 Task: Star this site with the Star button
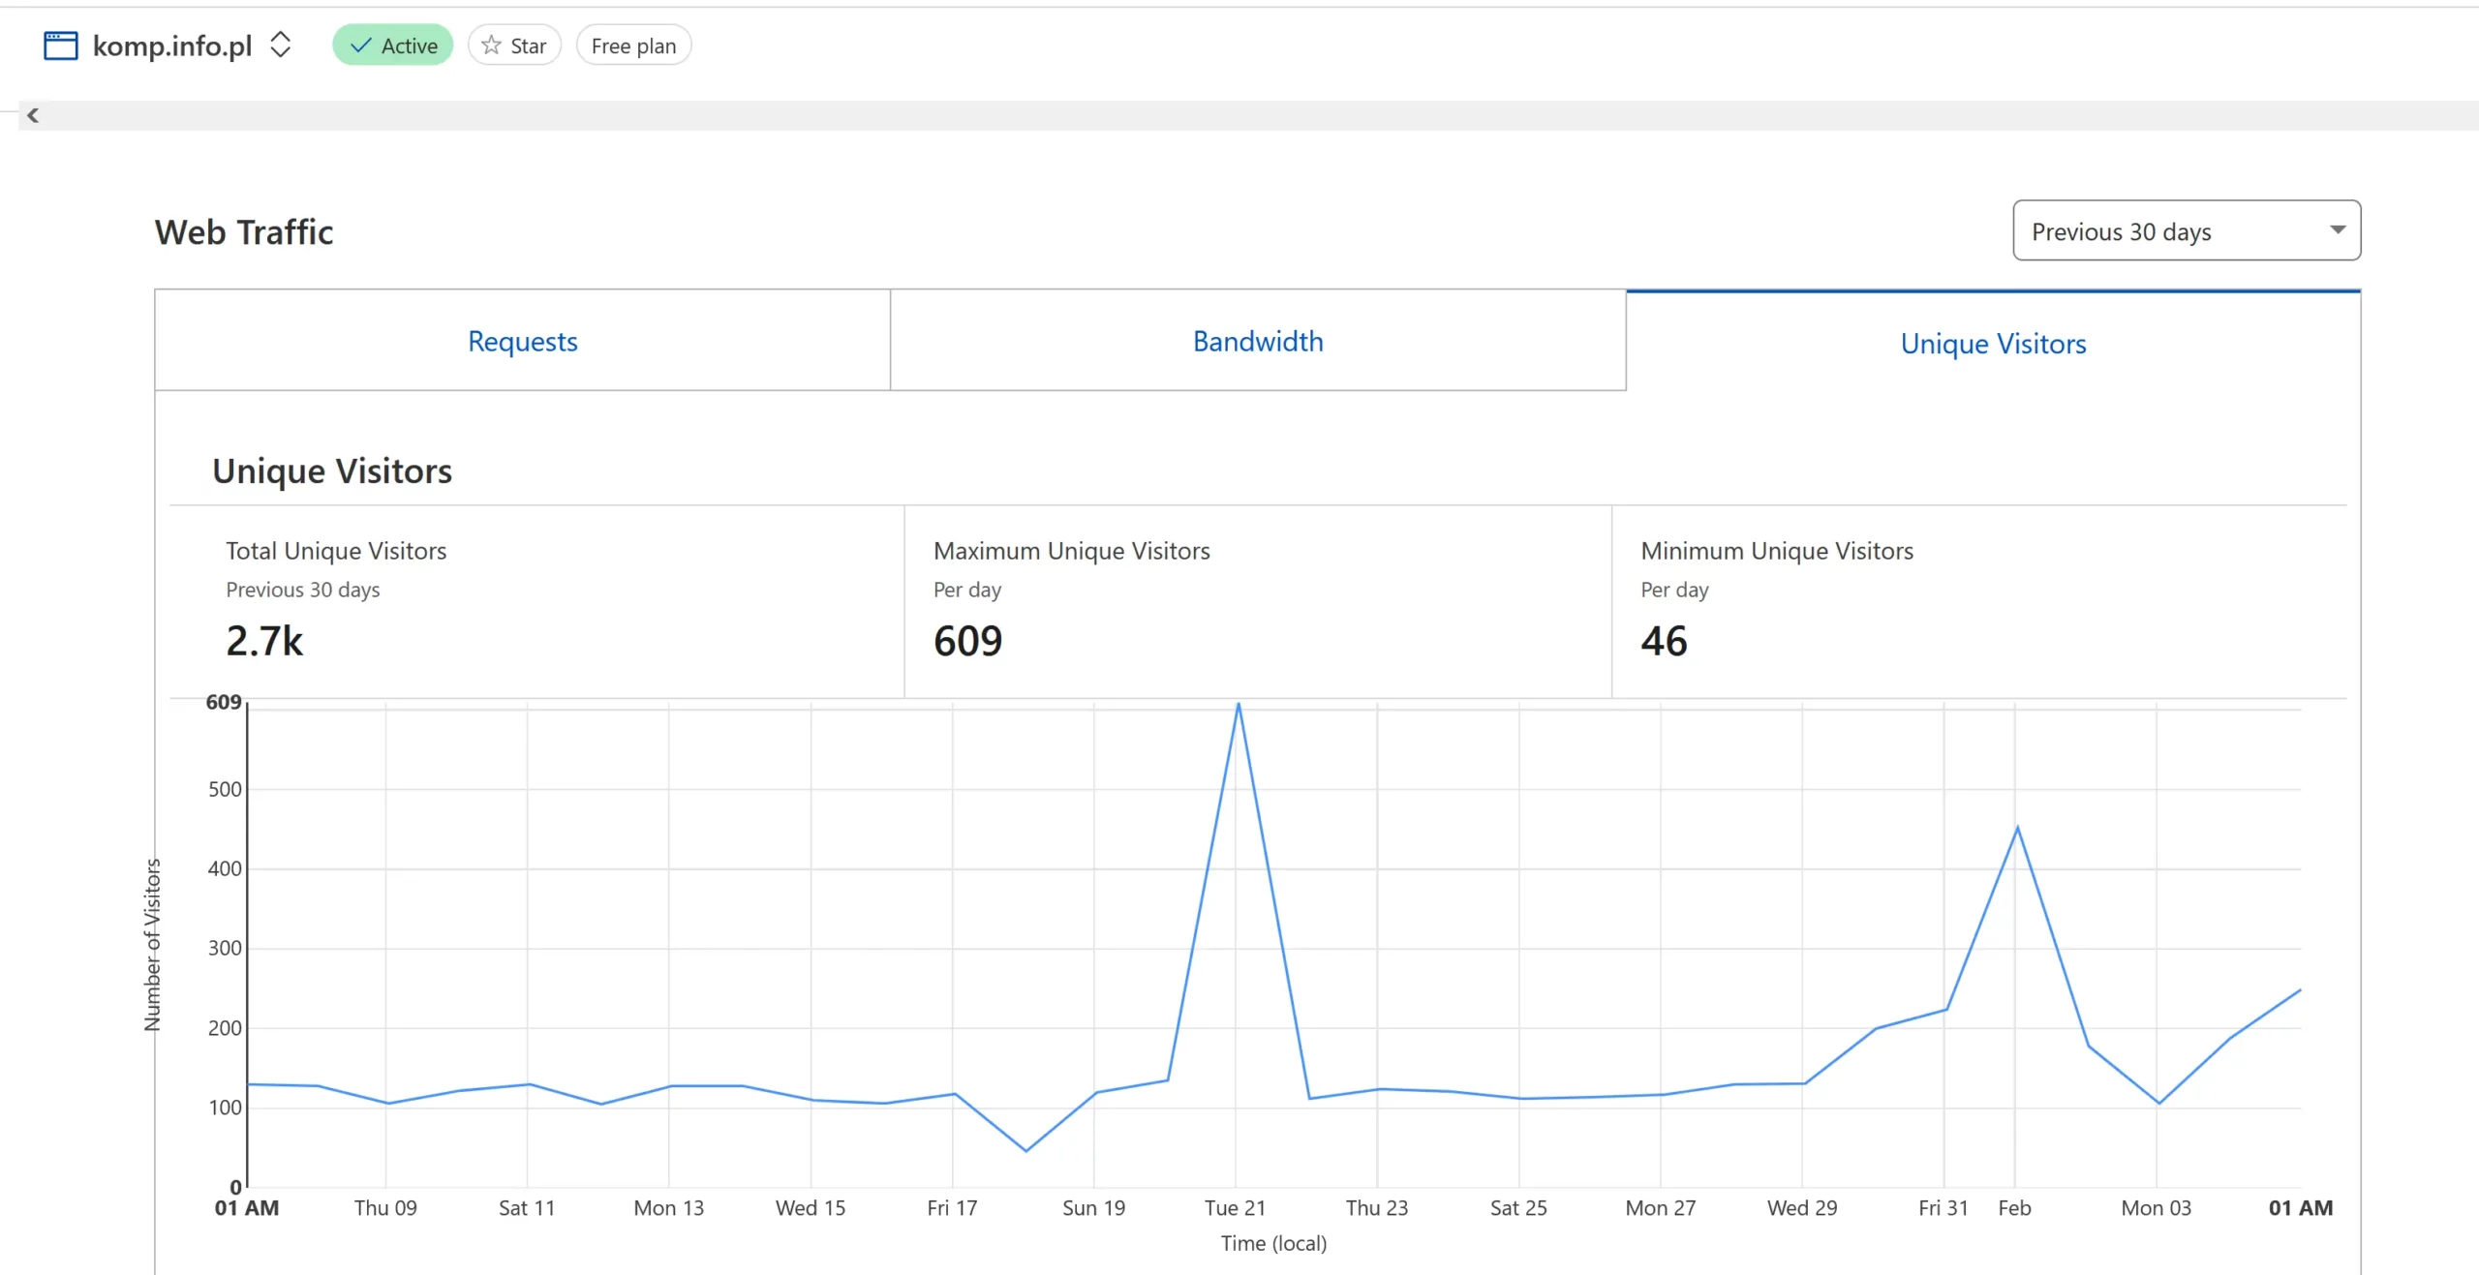pyautogui.click(x=514, y=46)
